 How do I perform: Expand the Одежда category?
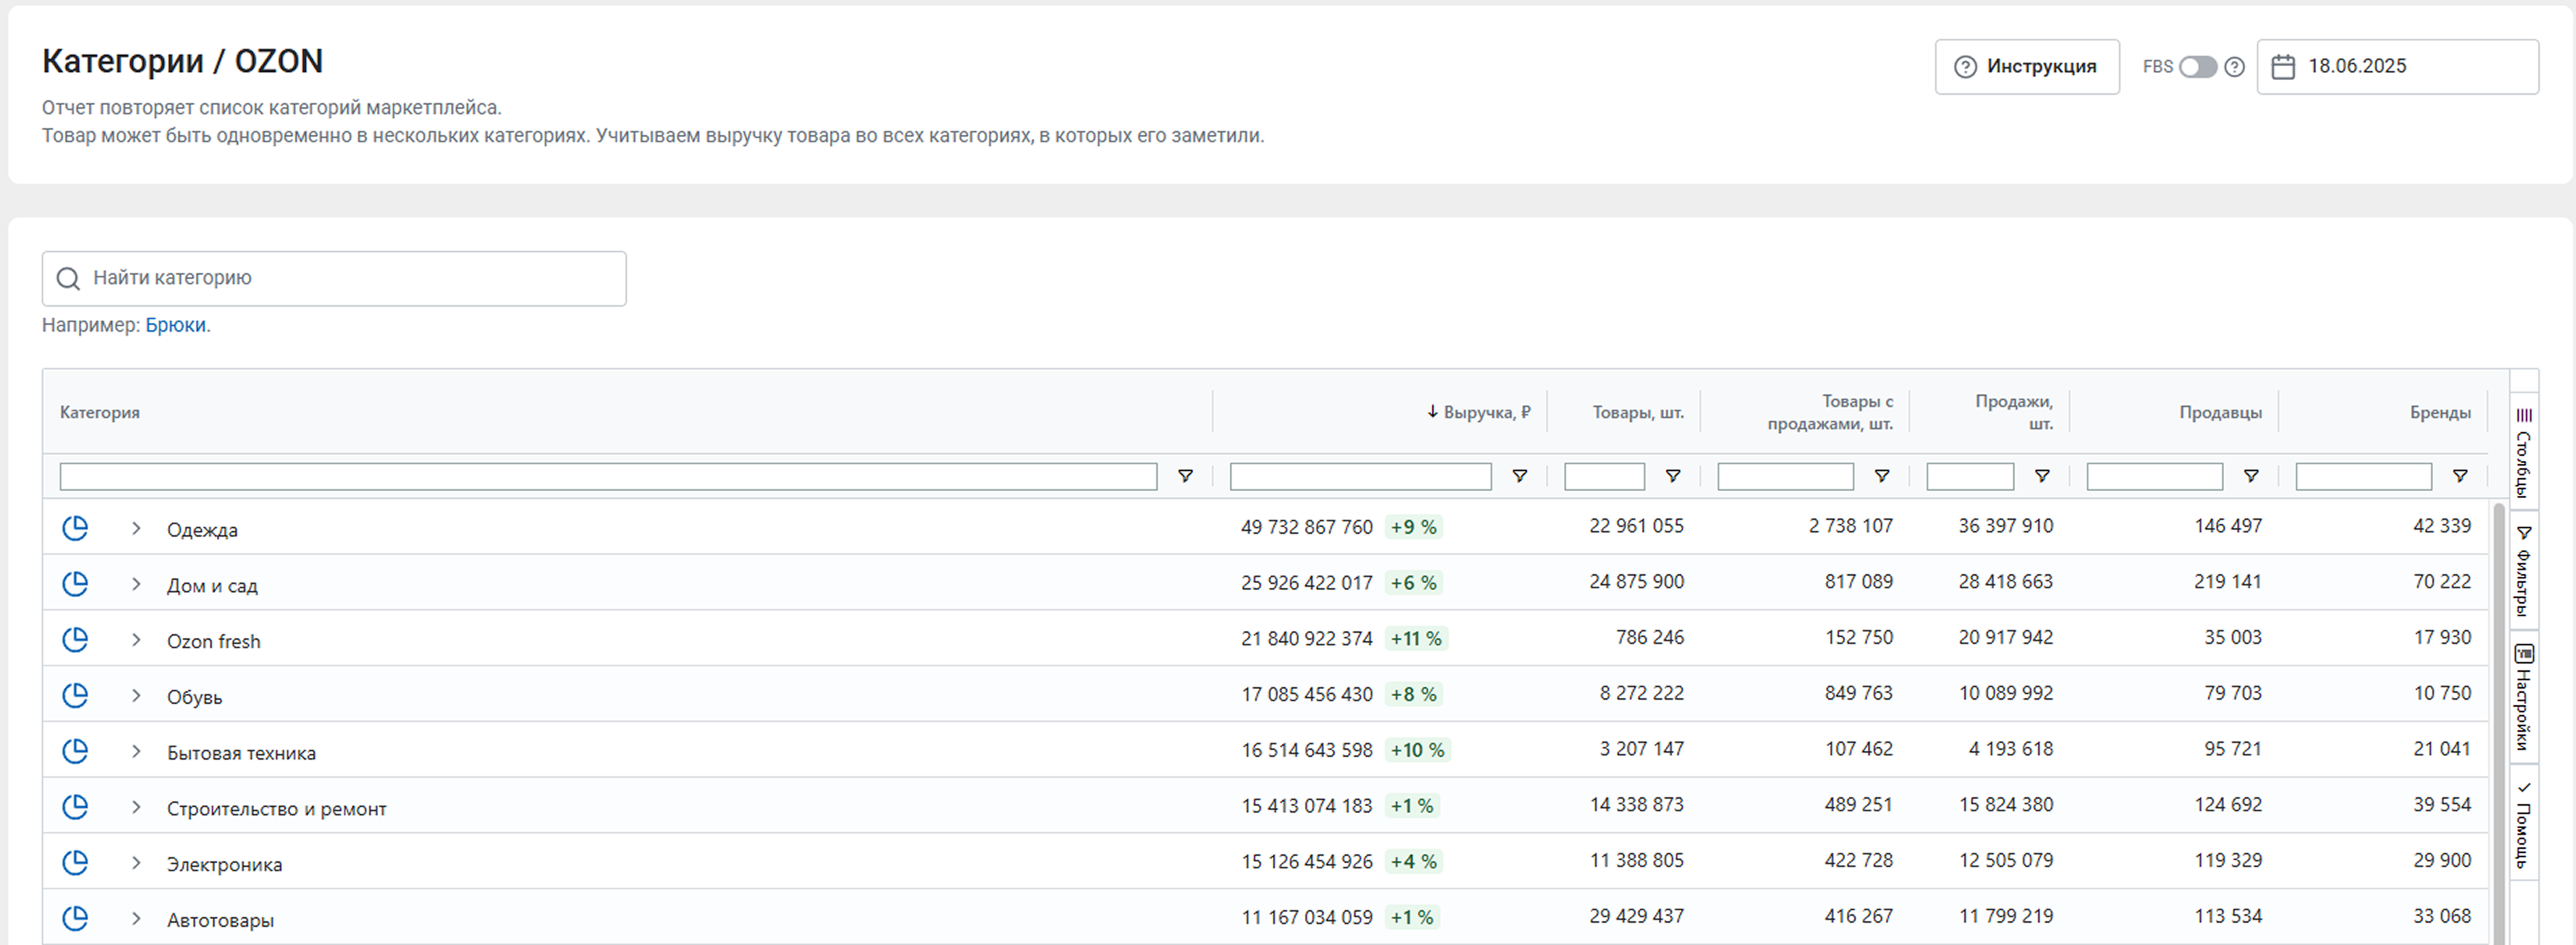(x=136, y=528)
